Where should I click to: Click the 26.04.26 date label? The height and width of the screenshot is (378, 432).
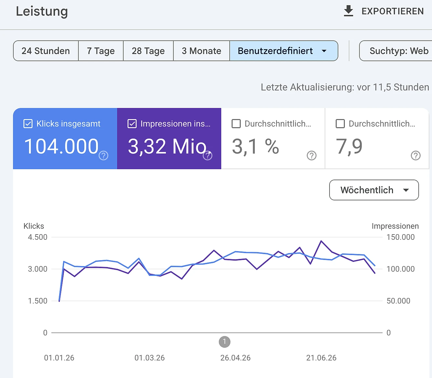click(x=236, y=358)
